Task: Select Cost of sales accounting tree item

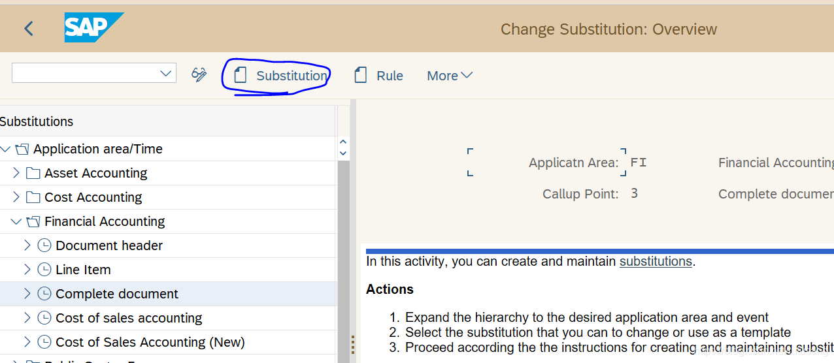Action: (x=129, y=318)
